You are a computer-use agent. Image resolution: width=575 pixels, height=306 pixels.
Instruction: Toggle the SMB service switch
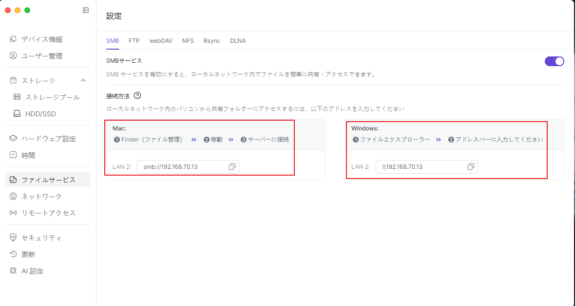click(554, 61)
